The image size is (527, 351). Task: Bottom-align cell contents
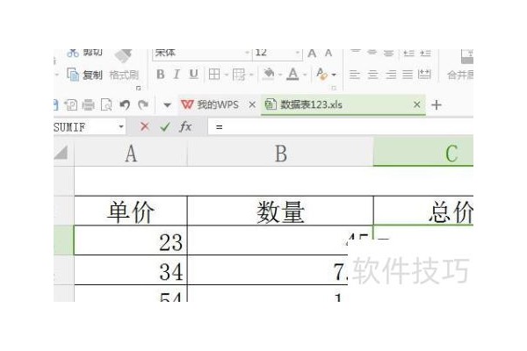(x=388, y=53)
